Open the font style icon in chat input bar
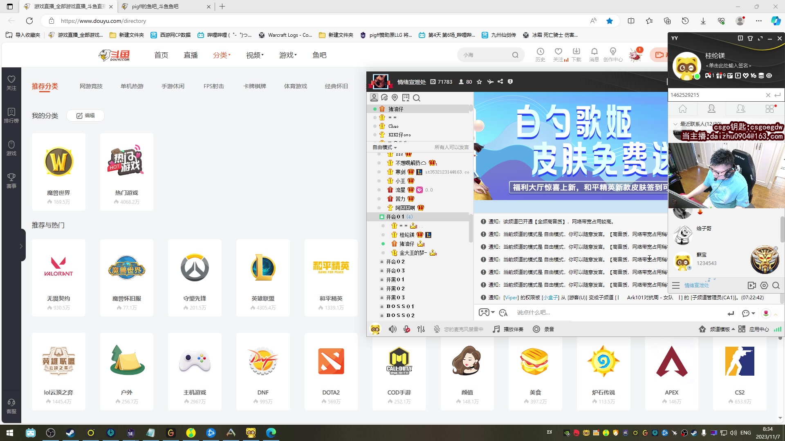 pos(503,313)
